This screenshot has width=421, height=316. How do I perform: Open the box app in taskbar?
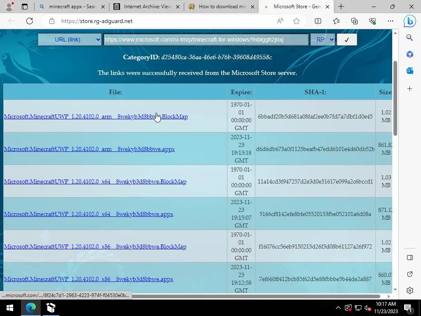[51, 308]
